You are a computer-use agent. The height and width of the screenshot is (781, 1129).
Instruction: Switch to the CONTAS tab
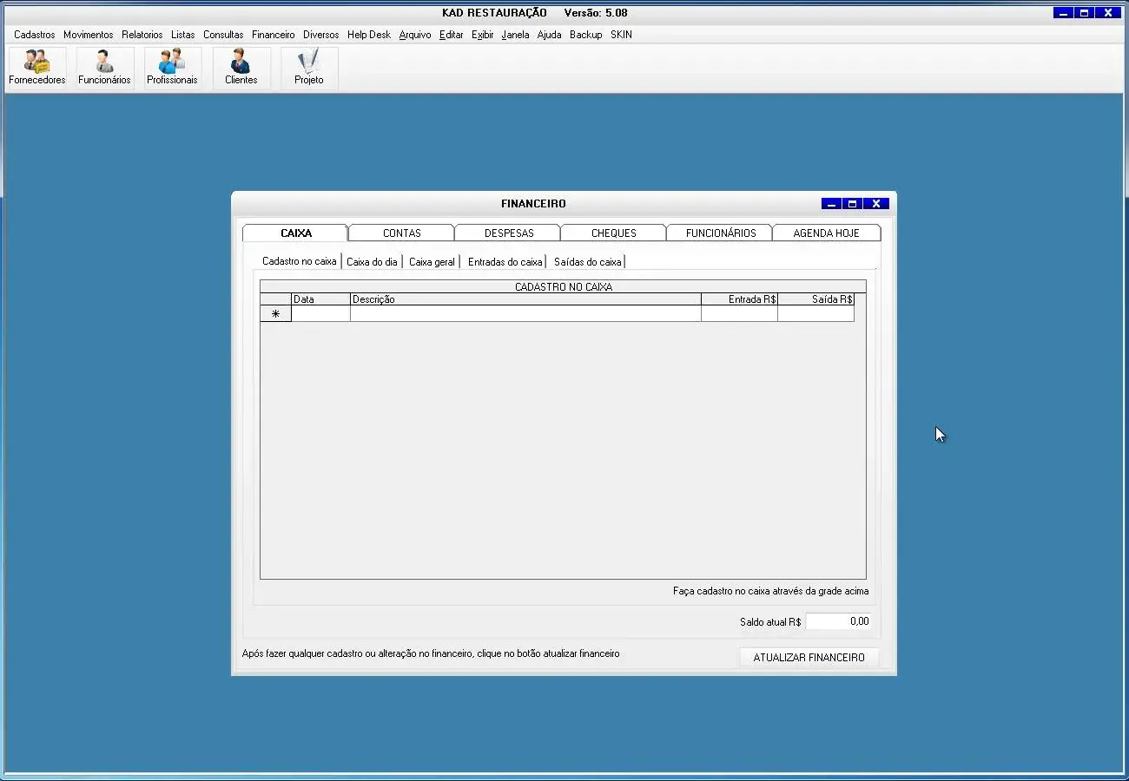[402, 233]
